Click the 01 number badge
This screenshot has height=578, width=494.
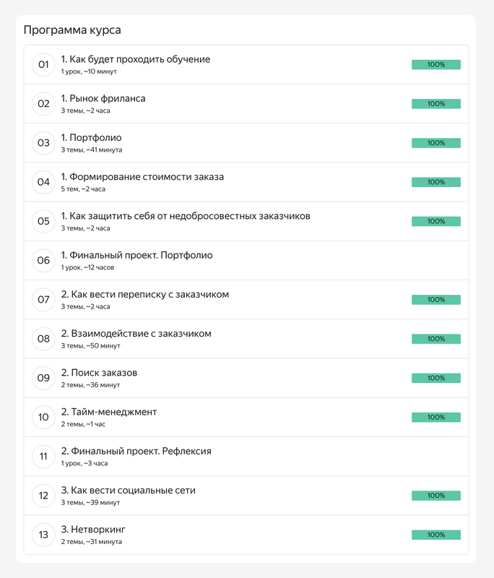point(43,65)
